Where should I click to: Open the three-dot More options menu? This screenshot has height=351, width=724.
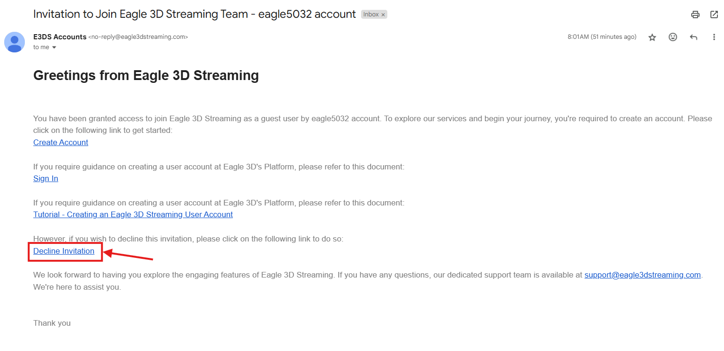(x=714, y=37)
